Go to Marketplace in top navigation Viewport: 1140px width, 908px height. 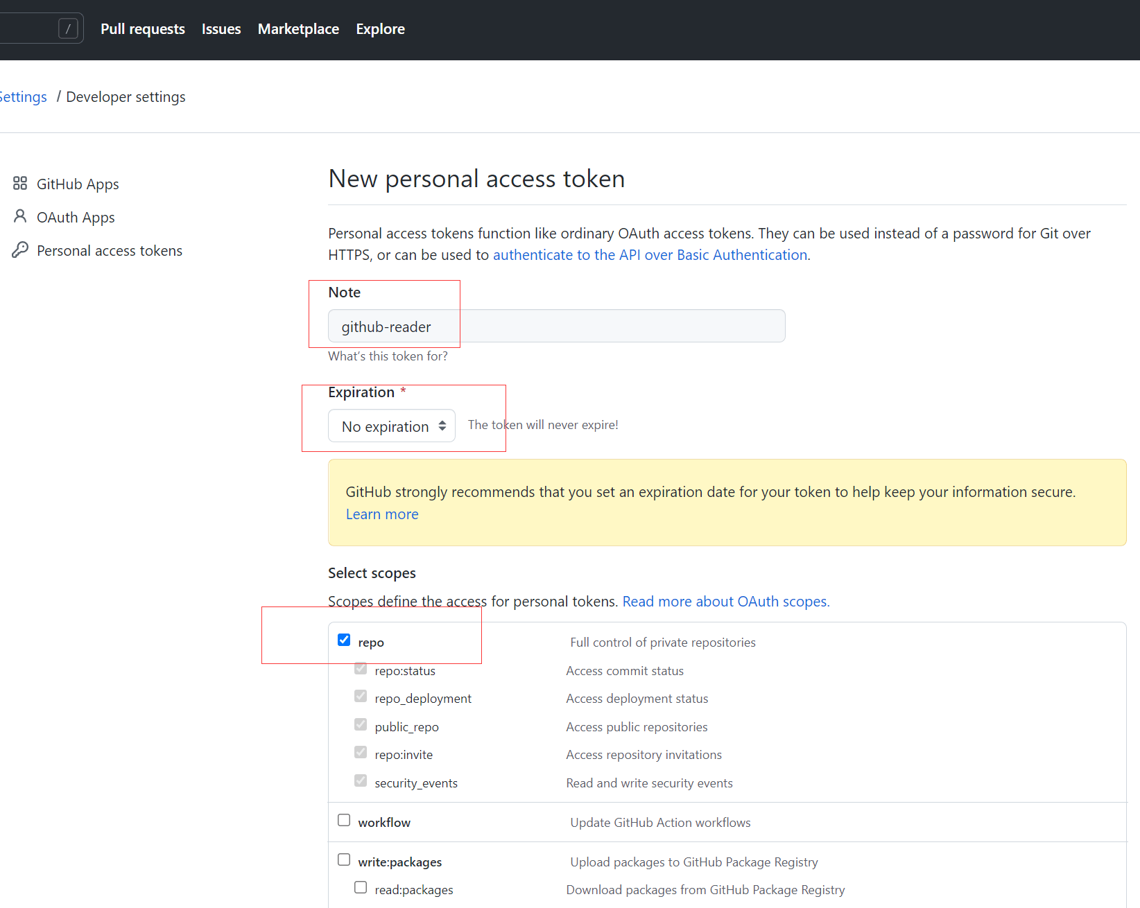pos(298,29)
